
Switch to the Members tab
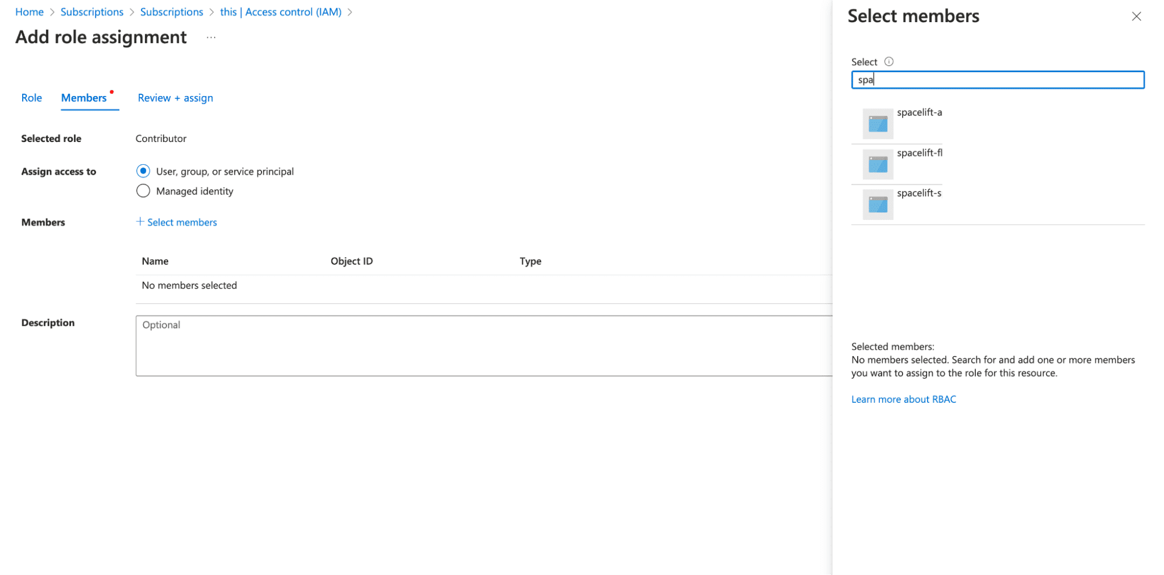(x=84, y=98)
